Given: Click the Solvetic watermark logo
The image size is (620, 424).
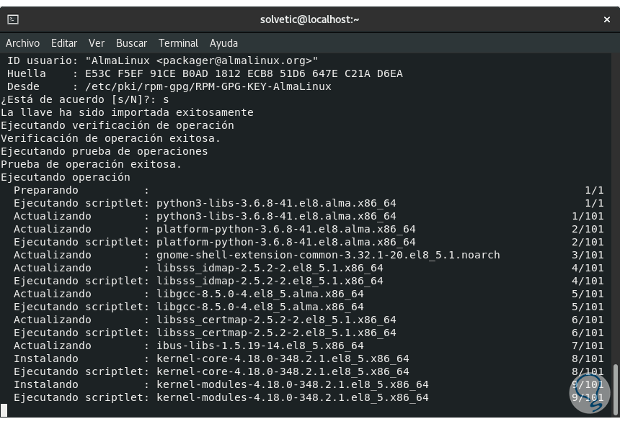Looking at the screenshot, I should coord(589,393).
